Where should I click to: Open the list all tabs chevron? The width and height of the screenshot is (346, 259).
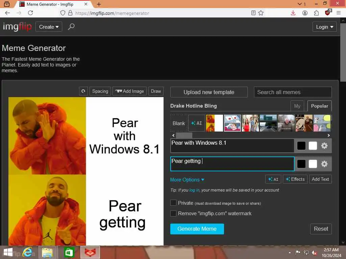[x=299, y=4]
